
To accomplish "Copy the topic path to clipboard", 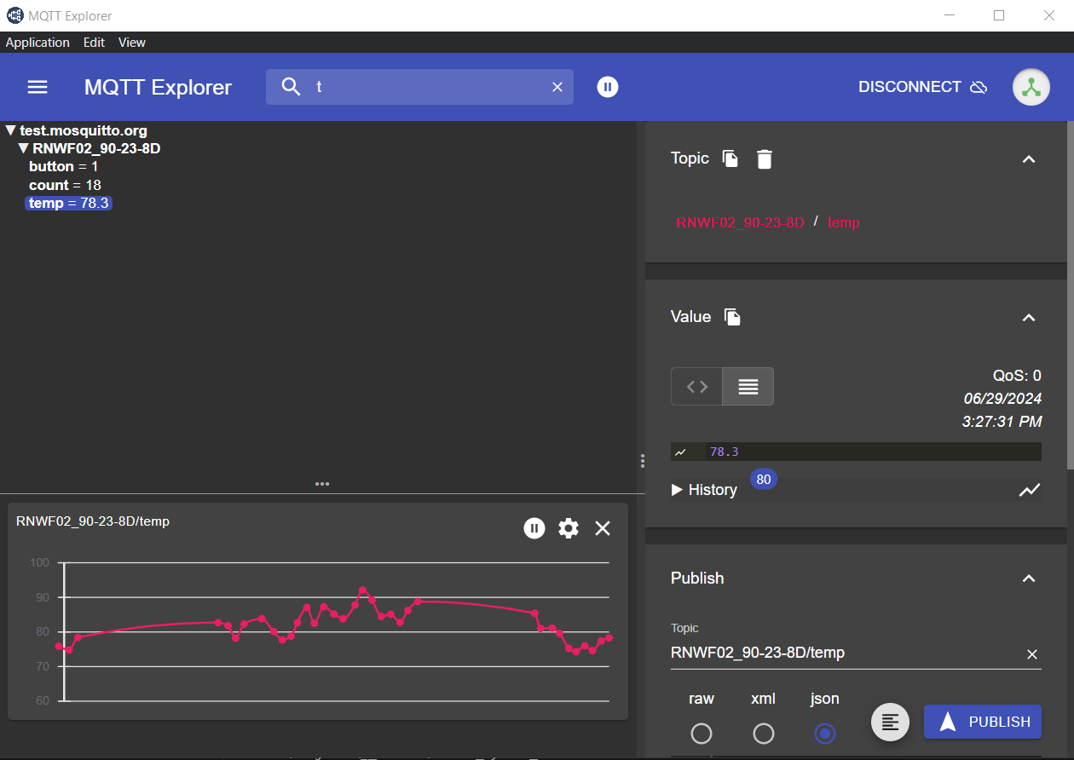I will click(x=730, y=158).
